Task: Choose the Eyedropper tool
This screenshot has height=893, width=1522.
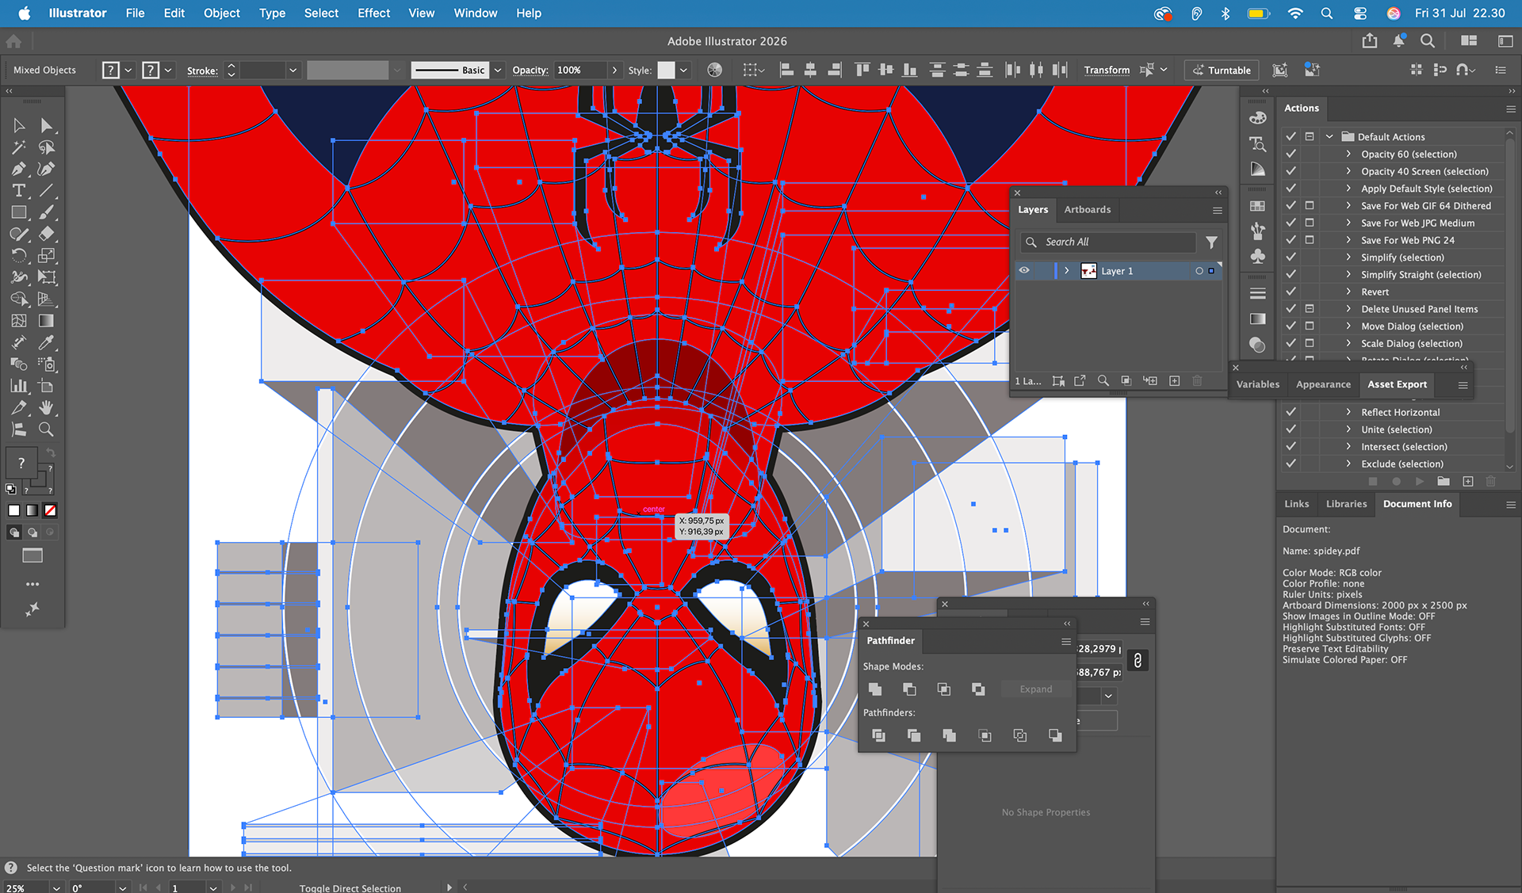Action: pyautogui.click(x=46, y=342)
